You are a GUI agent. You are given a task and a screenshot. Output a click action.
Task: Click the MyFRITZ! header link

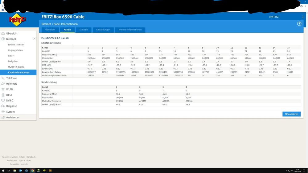pos(274,17)
